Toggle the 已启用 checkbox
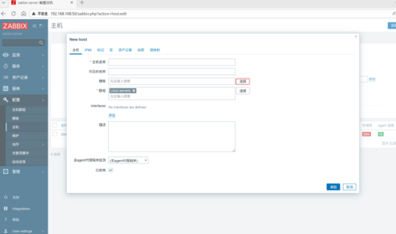396x234 pixels. pos(111,170)
